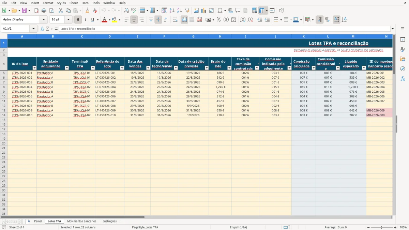The image size is (409, 230).
Task: Select cell LTPA-2026-005
Action: [22, 92]
